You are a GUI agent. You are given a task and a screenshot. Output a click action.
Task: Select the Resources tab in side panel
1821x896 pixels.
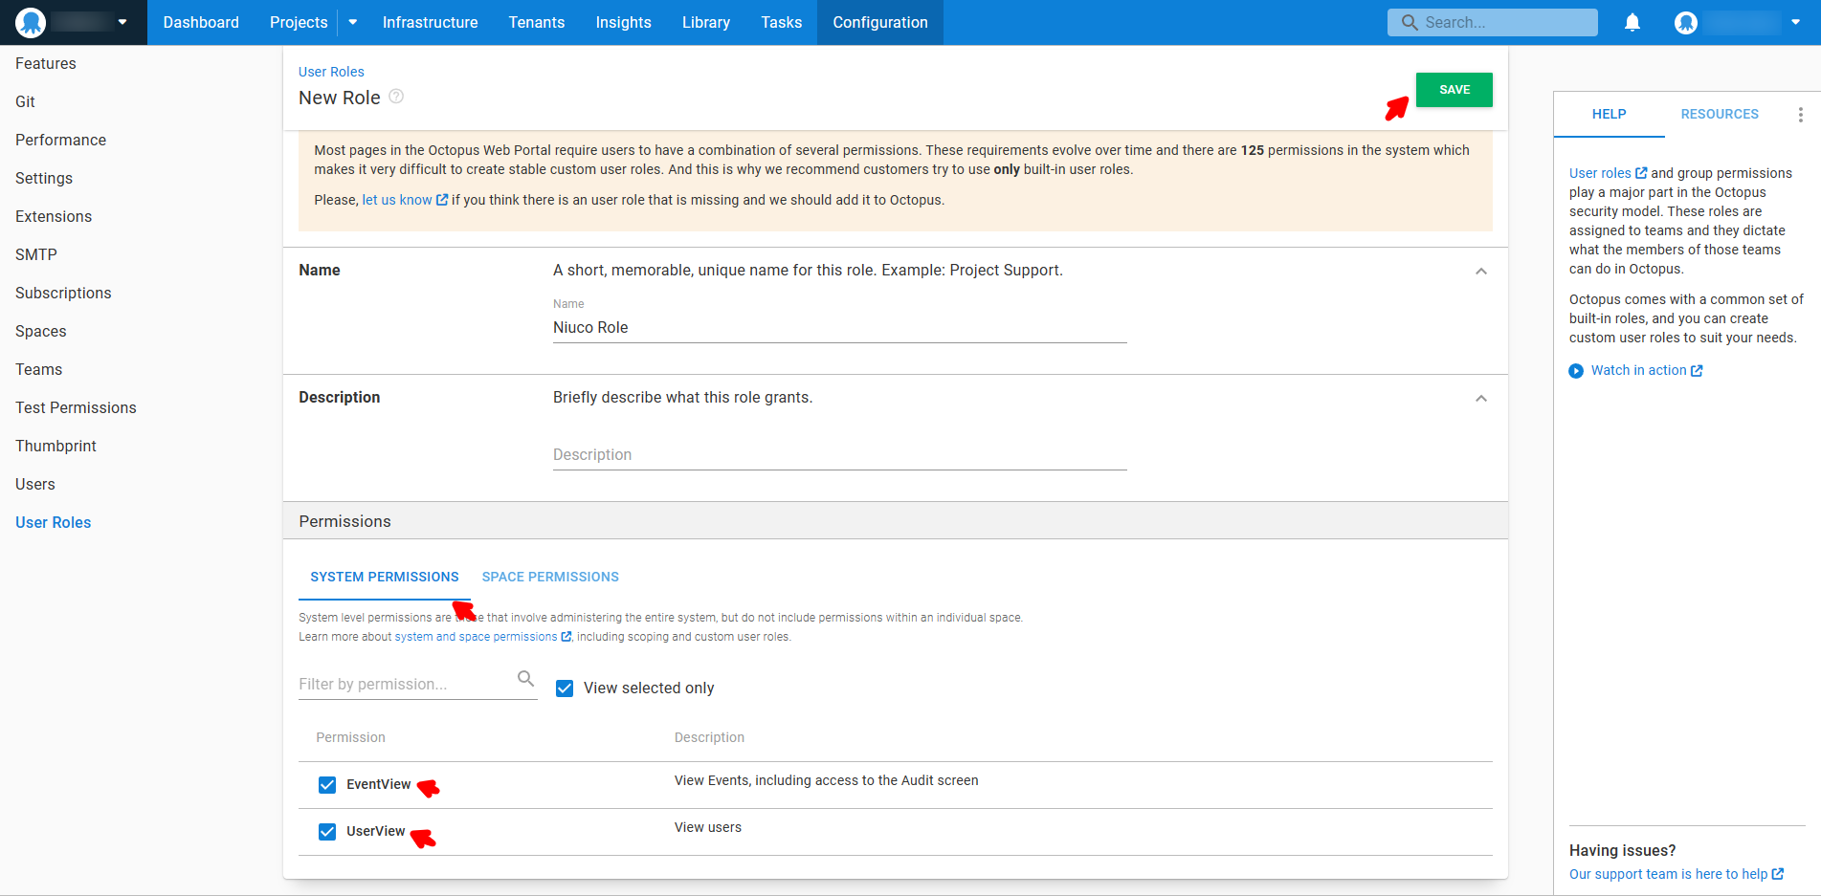coord(1720,114)
